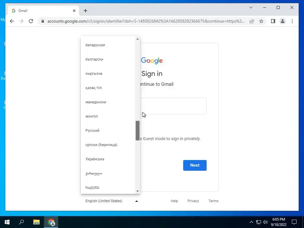The height and width of the screenshot is (228, 304).
Task: Toggle the browser side panel icon
Action: [273, 21]
